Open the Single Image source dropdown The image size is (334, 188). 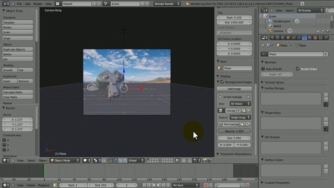coord(240,118)
